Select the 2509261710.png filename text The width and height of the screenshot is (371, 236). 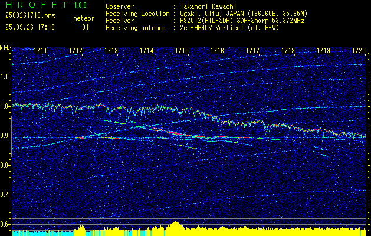29,15
